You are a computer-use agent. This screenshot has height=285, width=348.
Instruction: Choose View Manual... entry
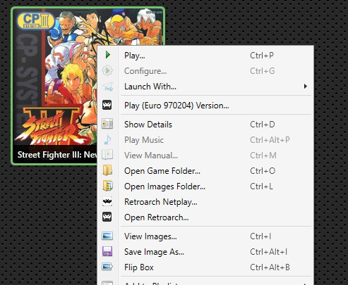coord(205,156)
